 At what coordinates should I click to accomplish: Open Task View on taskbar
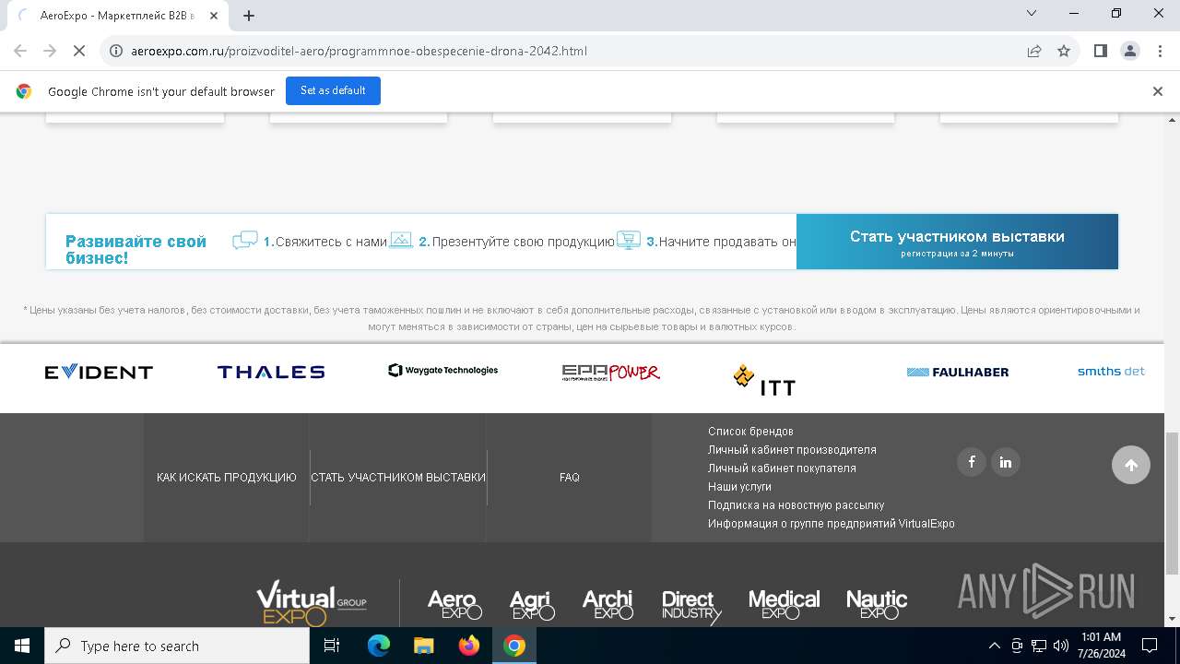point(332,646)
